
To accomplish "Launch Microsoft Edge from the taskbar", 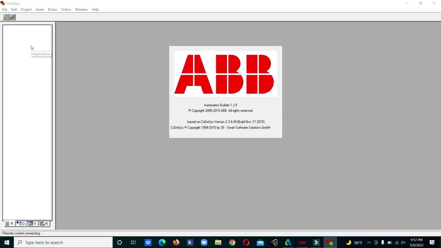I will pyautogui.click(x=162, y=242).
